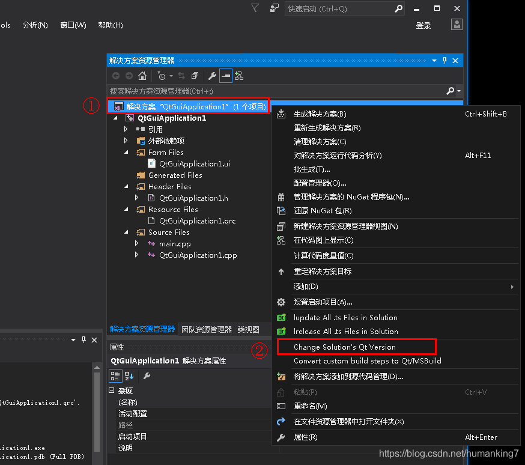Collapse the 杂项 category in Properties
This screenshot has height=465, width=525.
click(x=112, y=391)
